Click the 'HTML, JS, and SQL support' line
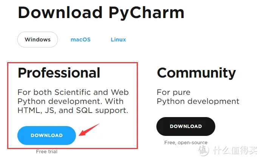The image size is (261, 160). click(73, 111)
